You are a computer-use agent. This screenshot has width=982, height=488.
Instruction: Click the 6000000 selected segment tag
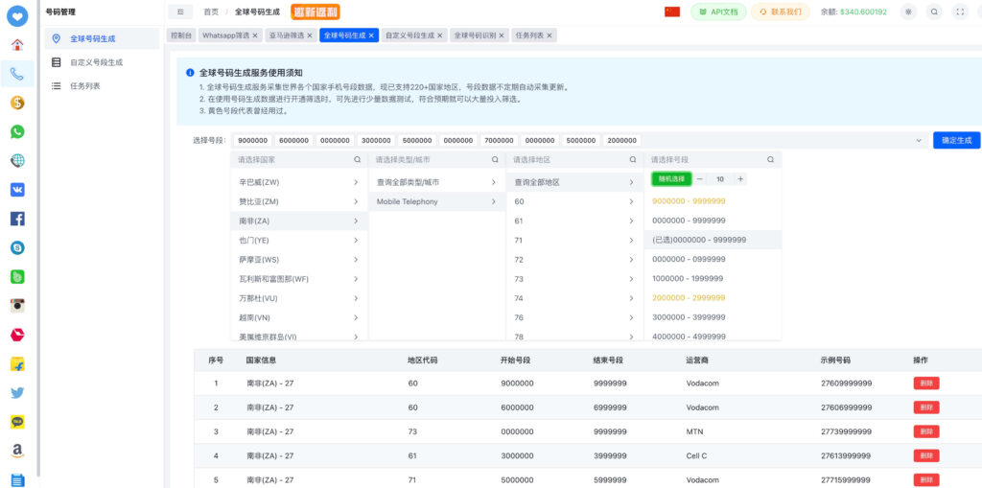(293, 141)
